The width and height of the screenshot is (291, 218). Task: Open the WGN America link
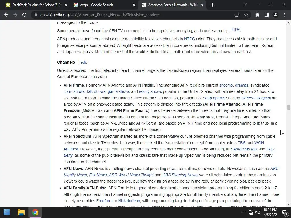(x=259, y=143)
